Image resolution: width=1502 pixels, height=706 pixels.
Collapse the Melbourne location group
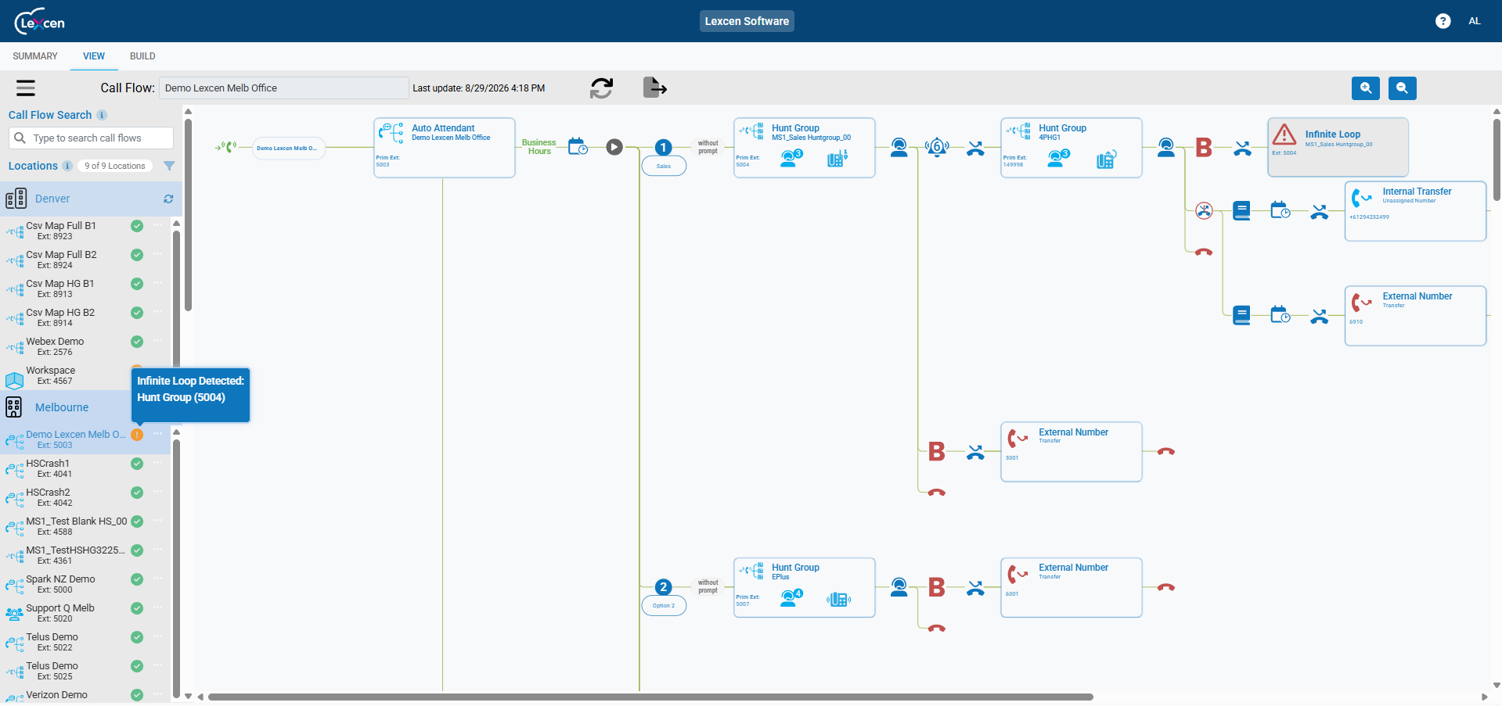pos(62,407)
